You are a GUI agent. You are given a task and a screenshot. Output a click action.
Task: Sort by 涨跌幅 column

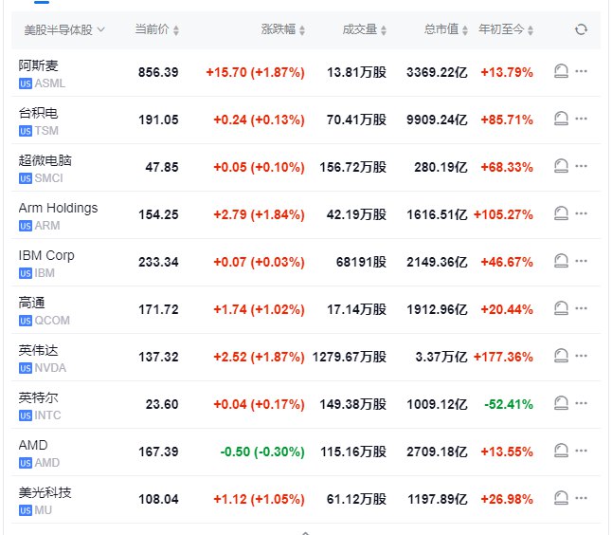pyautogui.click(x=283, y=29)
